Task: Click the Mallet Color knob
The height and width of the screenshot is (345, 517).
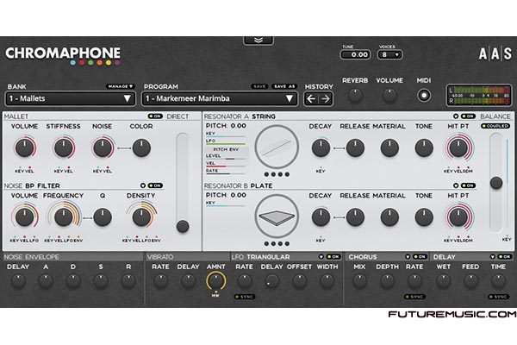Action: pyautogui.click(x=141, y=147)
